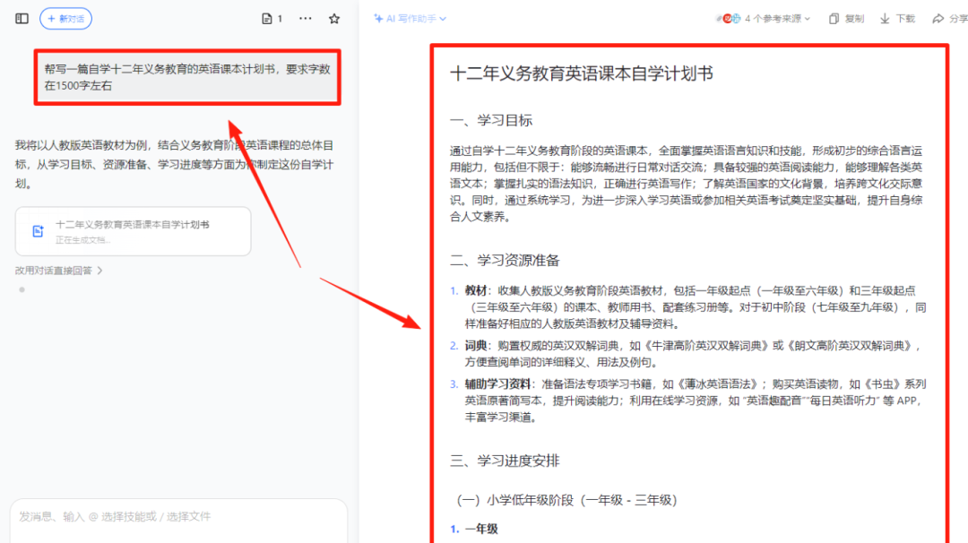Select the user prompt message bubble
The image size is (968, 543).
[187, 78]
